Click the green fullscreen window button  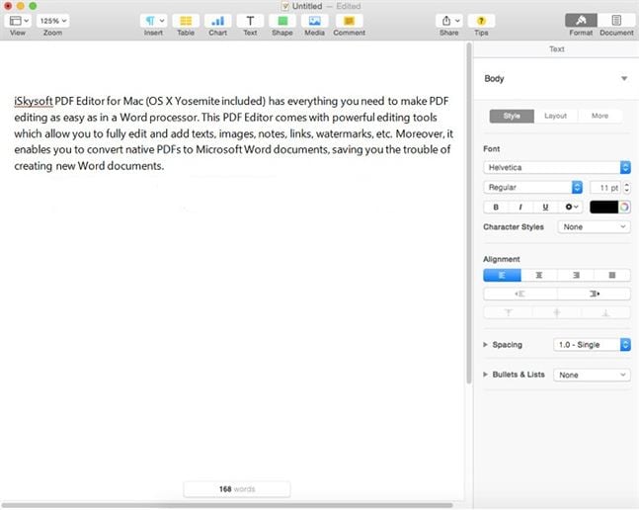point(33,6)
